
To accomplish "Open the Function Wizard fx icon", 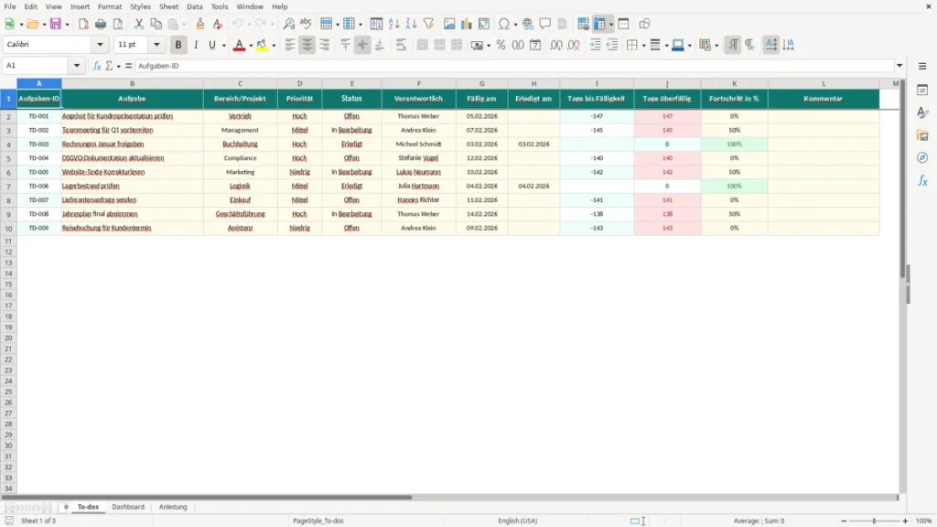I will click(97, 66).
